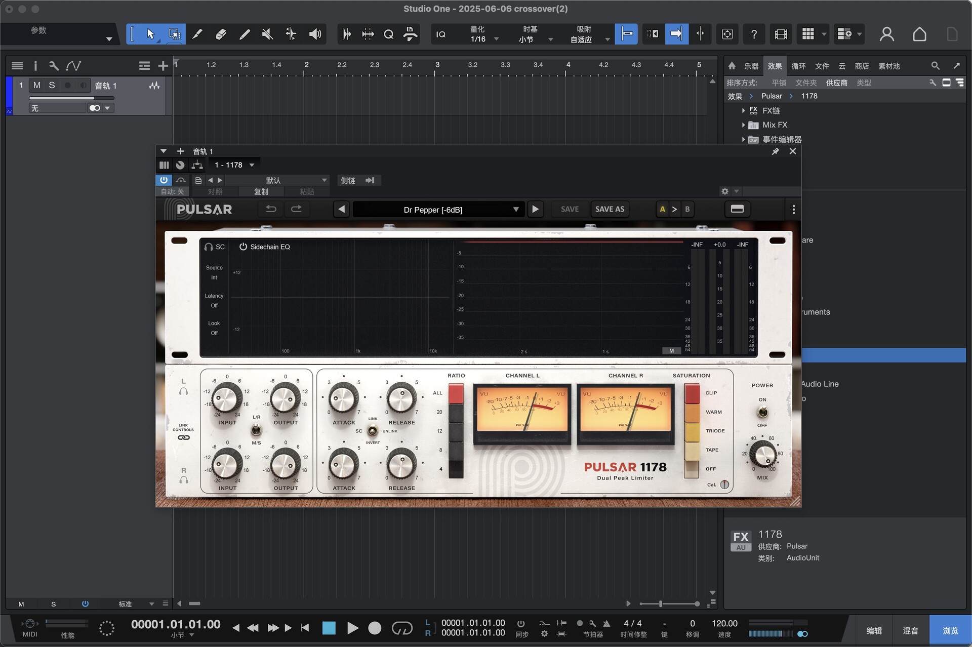Expand the FX链 folder

[x=743, y=110]
